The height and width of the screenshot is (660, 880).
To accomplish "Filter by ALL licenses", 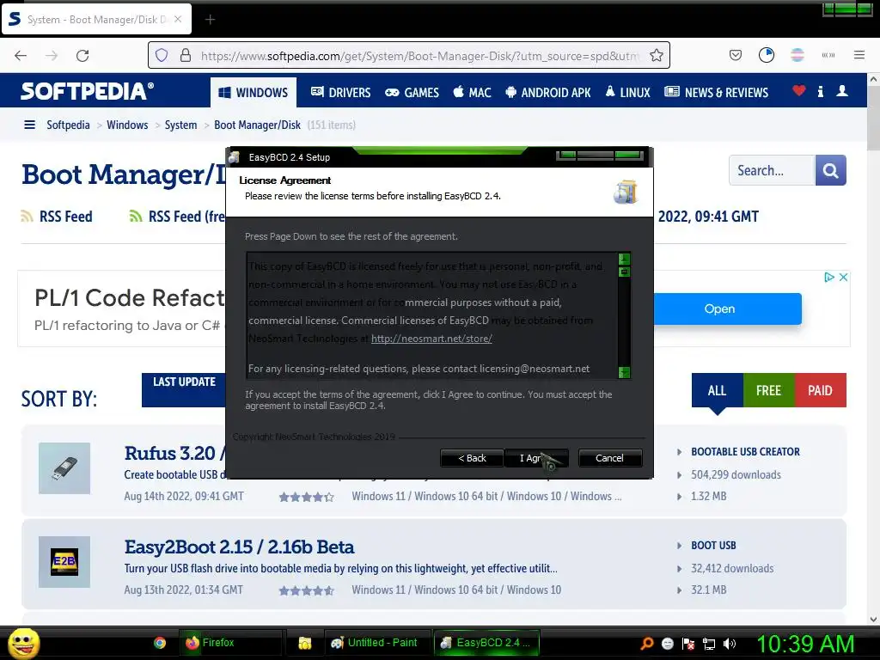I will point(718,390).
